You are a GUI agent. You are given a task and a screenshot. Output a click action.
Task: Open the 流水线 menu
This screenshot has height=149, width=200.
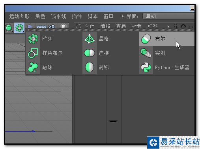pos(58,16)
